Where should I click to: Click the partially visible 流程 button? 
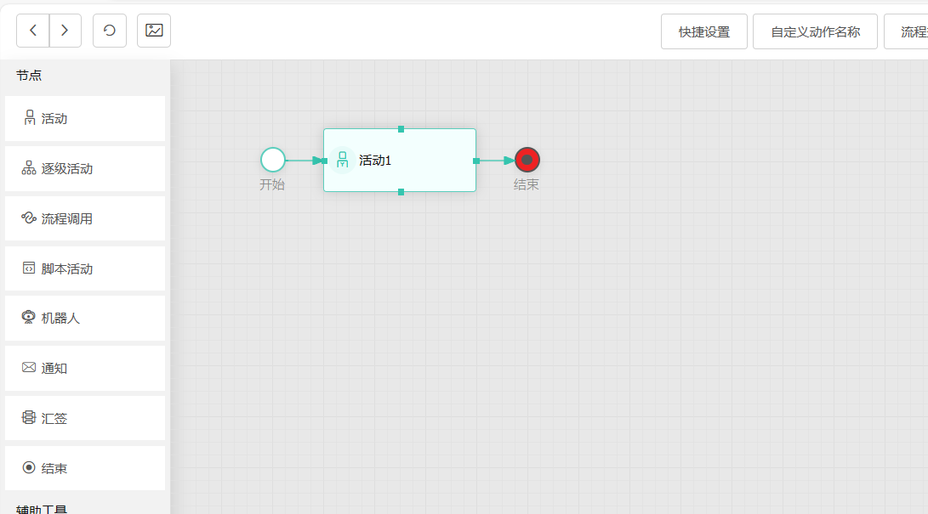pos(907,32)
